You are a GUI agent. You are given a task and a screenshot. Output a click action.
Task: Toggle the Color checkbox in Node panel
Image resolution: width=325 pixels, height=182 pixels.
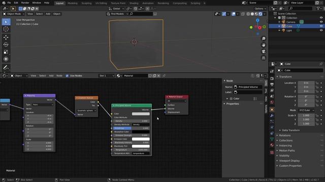coord(231,99)
